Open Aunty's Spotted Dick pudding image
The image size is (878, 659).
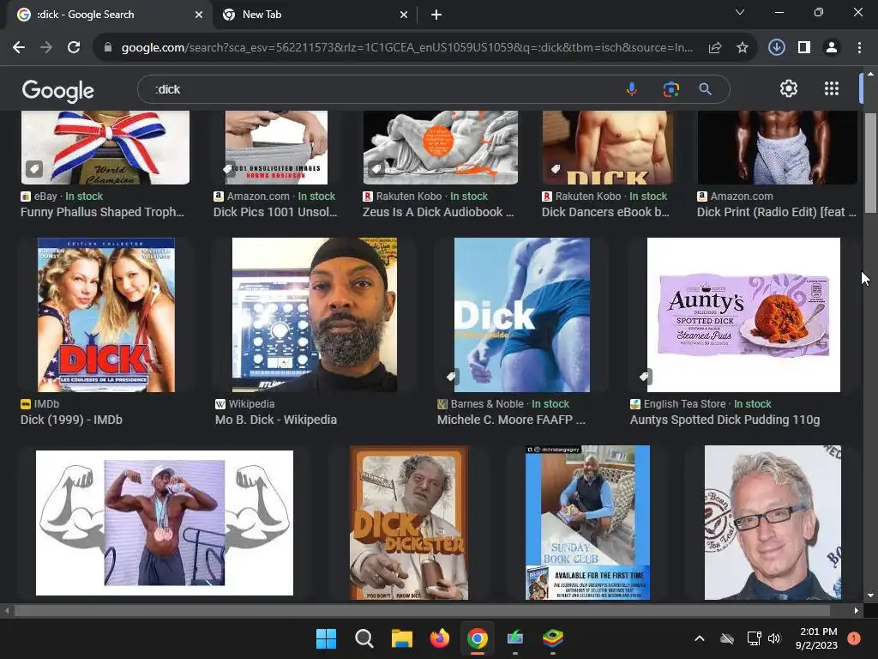[x=743, y=315]
